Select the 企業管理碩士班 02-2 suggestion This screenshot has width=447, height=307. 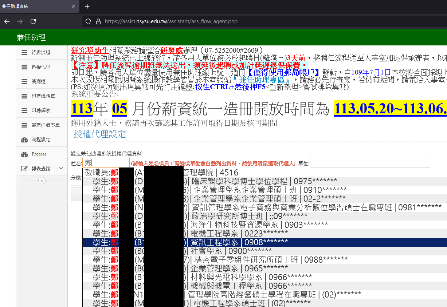tap(264, 198)
